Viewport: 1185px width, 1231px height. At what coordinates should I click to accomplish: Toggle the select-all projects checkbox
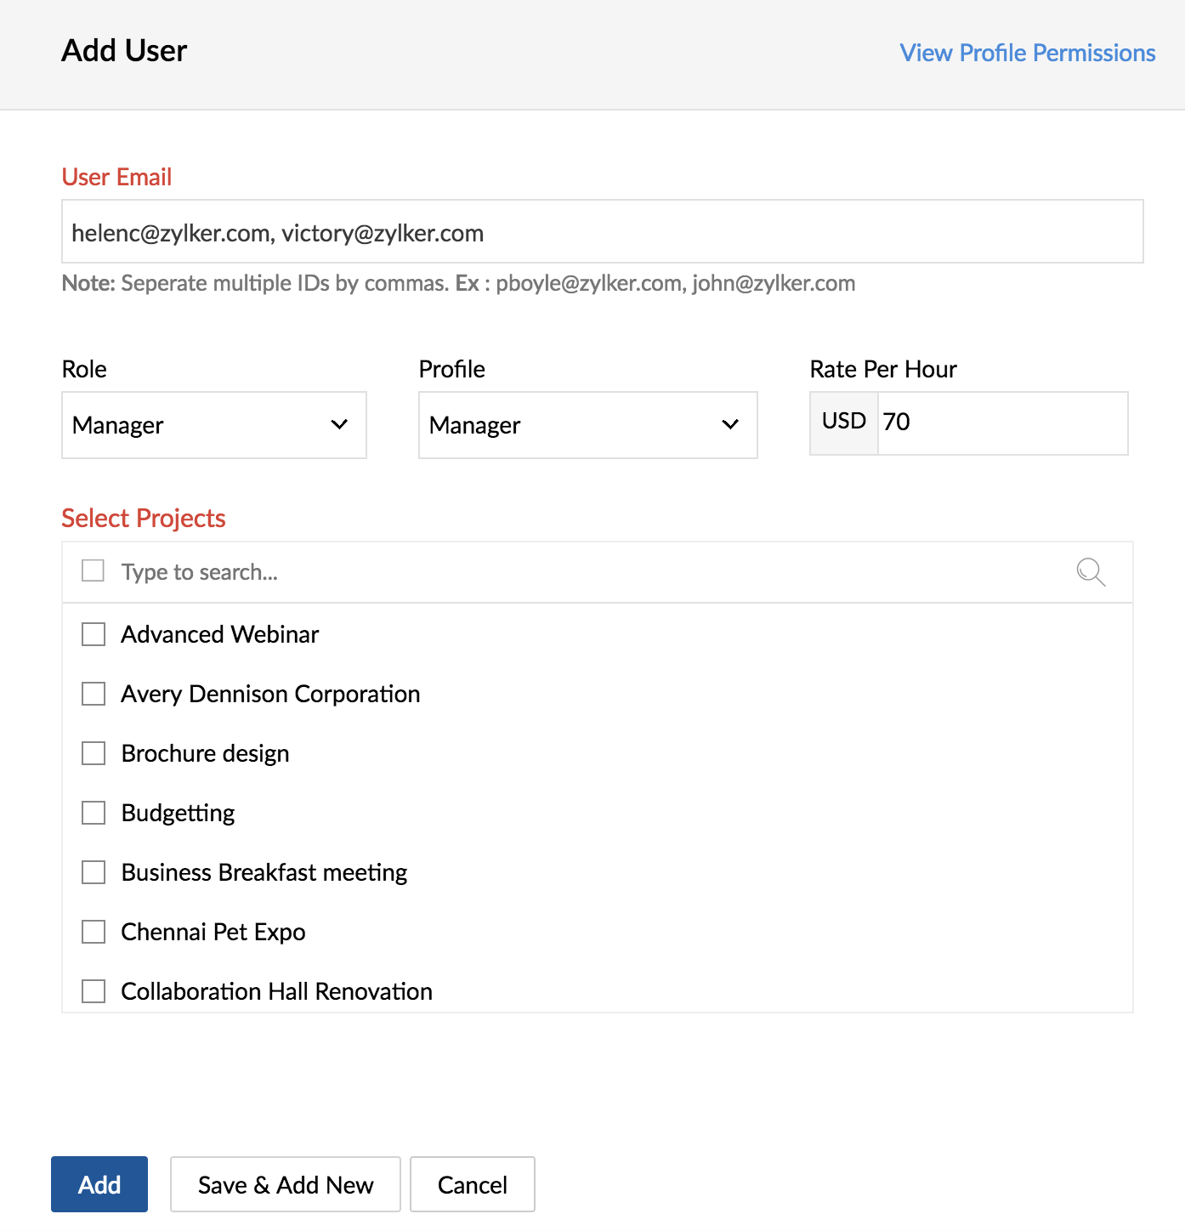click(93, 570)
